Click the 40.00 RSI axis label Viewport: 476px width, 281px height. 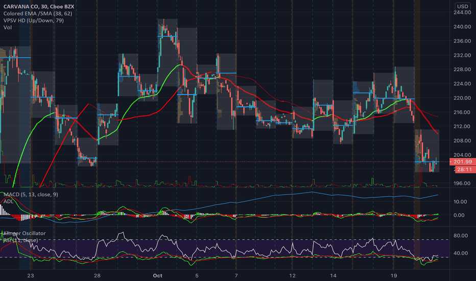461,253
